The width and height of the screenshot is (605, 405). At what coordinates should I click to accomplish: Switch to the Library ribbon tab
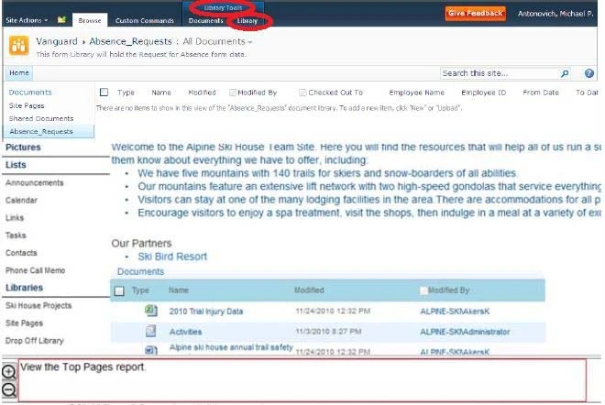pyautogui.click(x=247, y=20)
